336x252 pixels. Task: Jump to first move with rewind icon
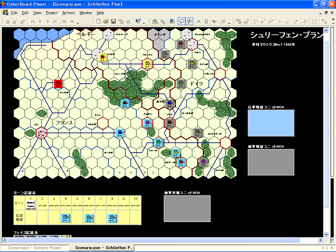point(32,21)
